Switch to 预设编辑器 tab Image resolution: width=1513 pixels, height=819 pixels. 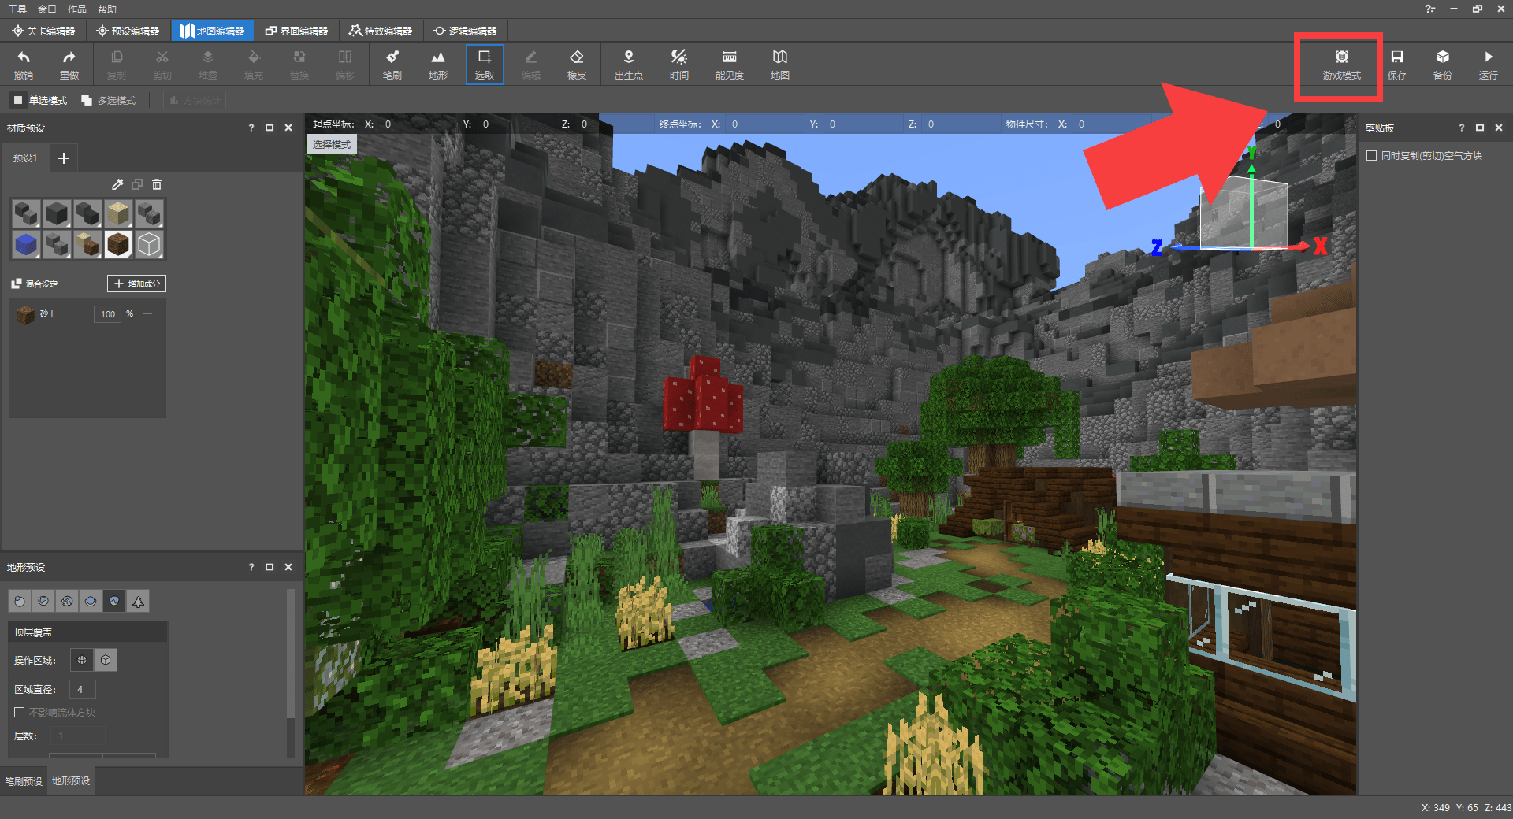point(128,31)
